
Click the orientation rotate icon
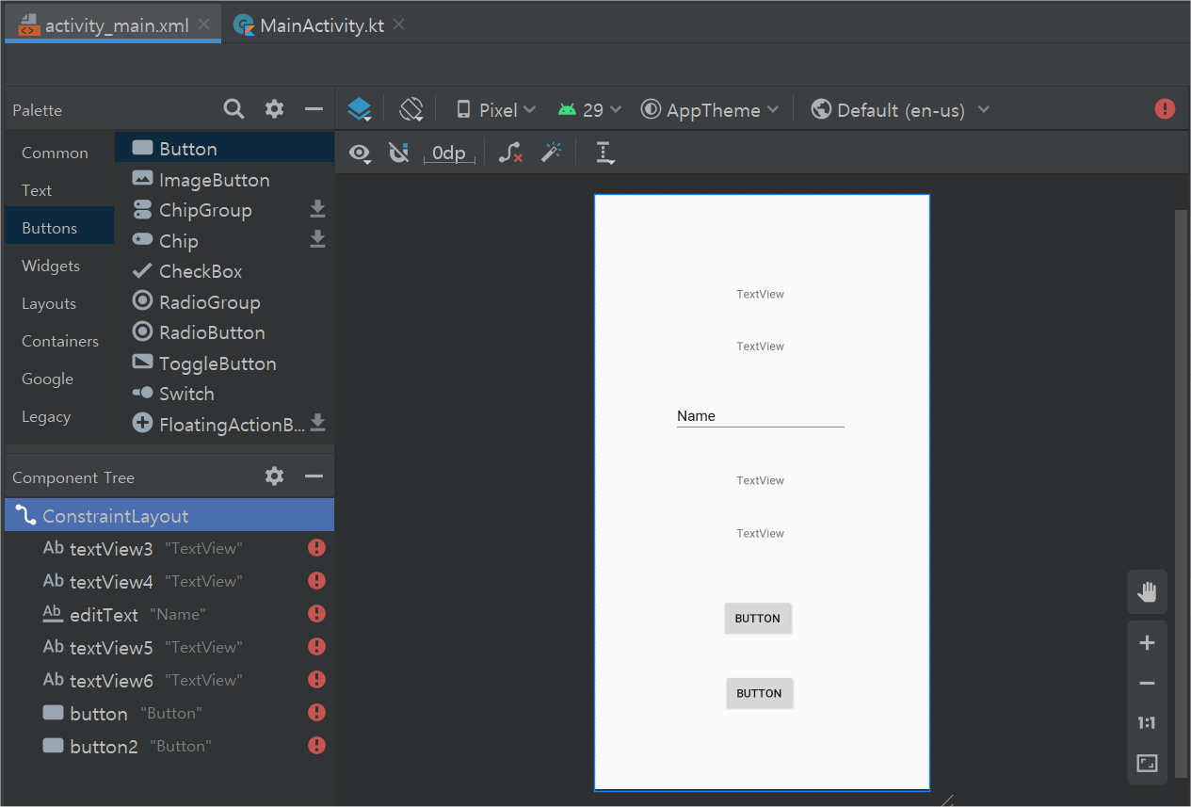[x=411, y=109]
